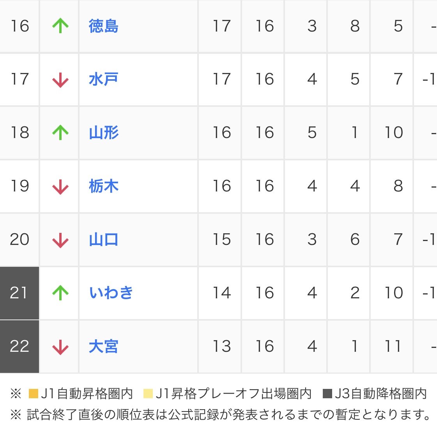Go to the 栃木 team page
The image size is (437, 424).
(103, 186)
